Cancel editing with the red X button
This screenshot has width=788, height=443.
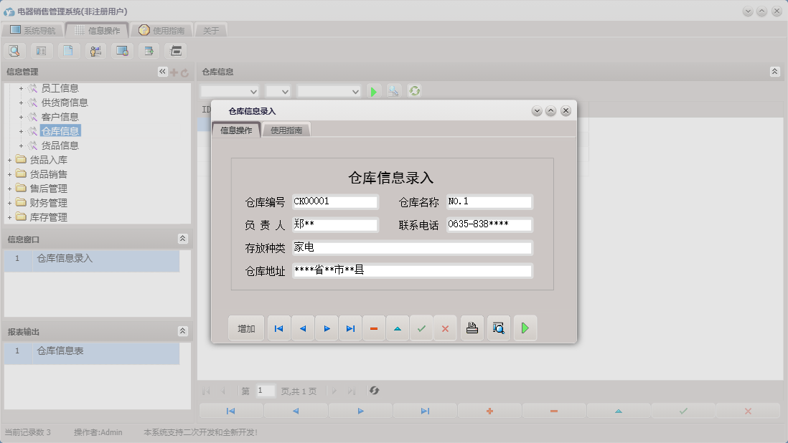click(445, 328)
